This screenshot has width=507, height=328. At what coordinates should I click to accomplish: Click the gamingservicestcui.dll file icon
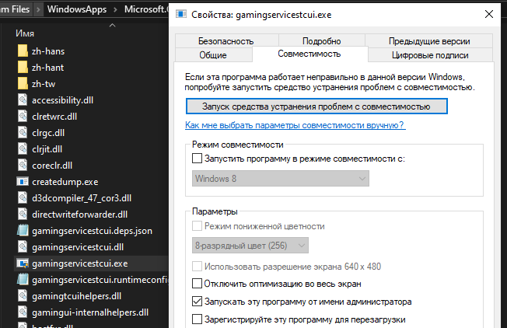tap(23, 247)
